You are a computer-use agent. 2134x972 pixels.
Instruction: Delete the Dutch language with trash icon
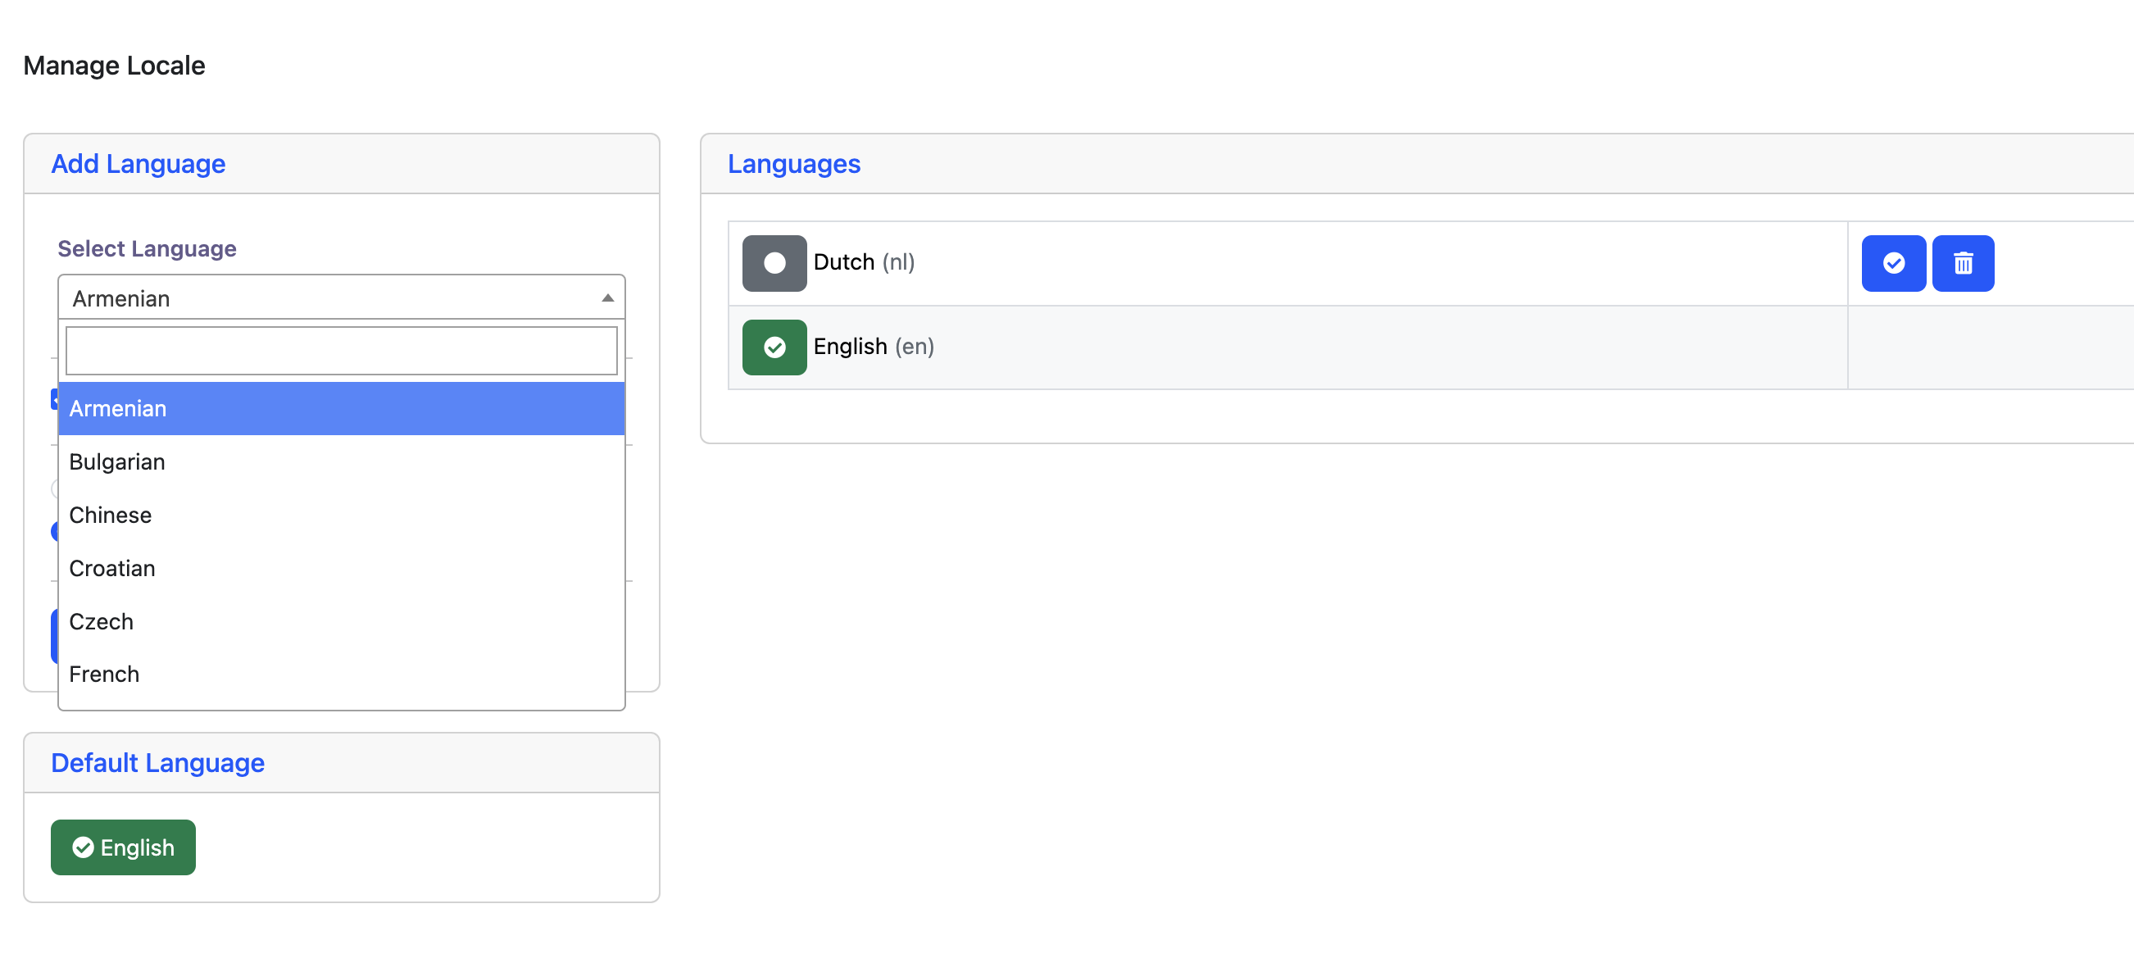click(1963, 264)
